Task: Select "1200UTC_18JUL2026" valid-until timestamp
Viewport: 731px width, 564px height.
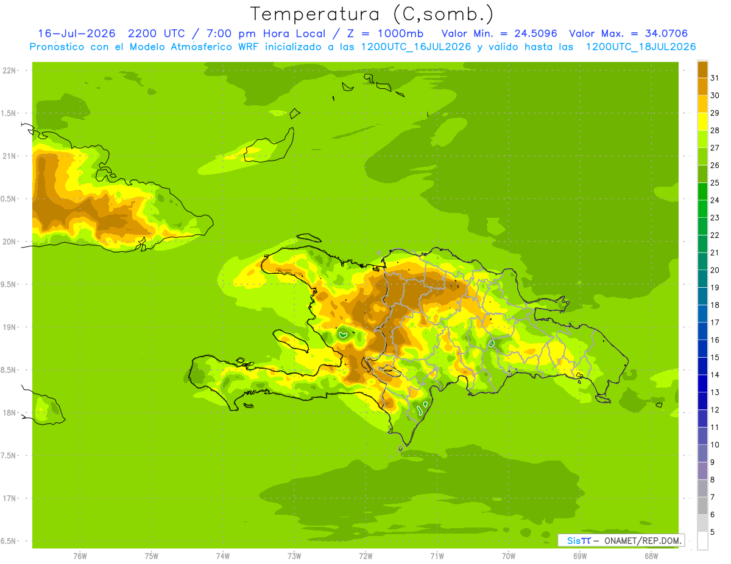Action: 641,47
